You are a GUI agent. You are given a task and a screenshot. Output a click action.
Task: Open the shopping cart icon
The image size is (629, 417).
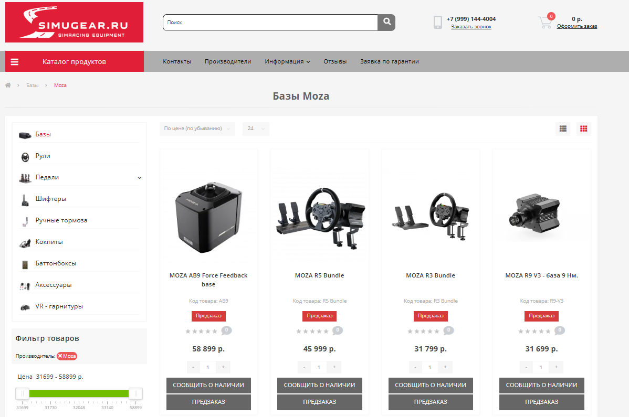(545, 22)
